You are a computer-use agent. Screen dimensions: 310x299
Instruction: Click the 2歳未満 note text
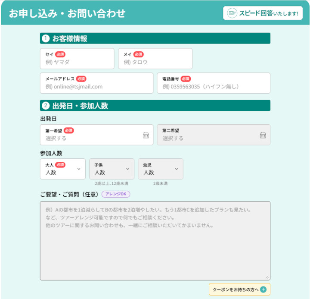point(160,183)
